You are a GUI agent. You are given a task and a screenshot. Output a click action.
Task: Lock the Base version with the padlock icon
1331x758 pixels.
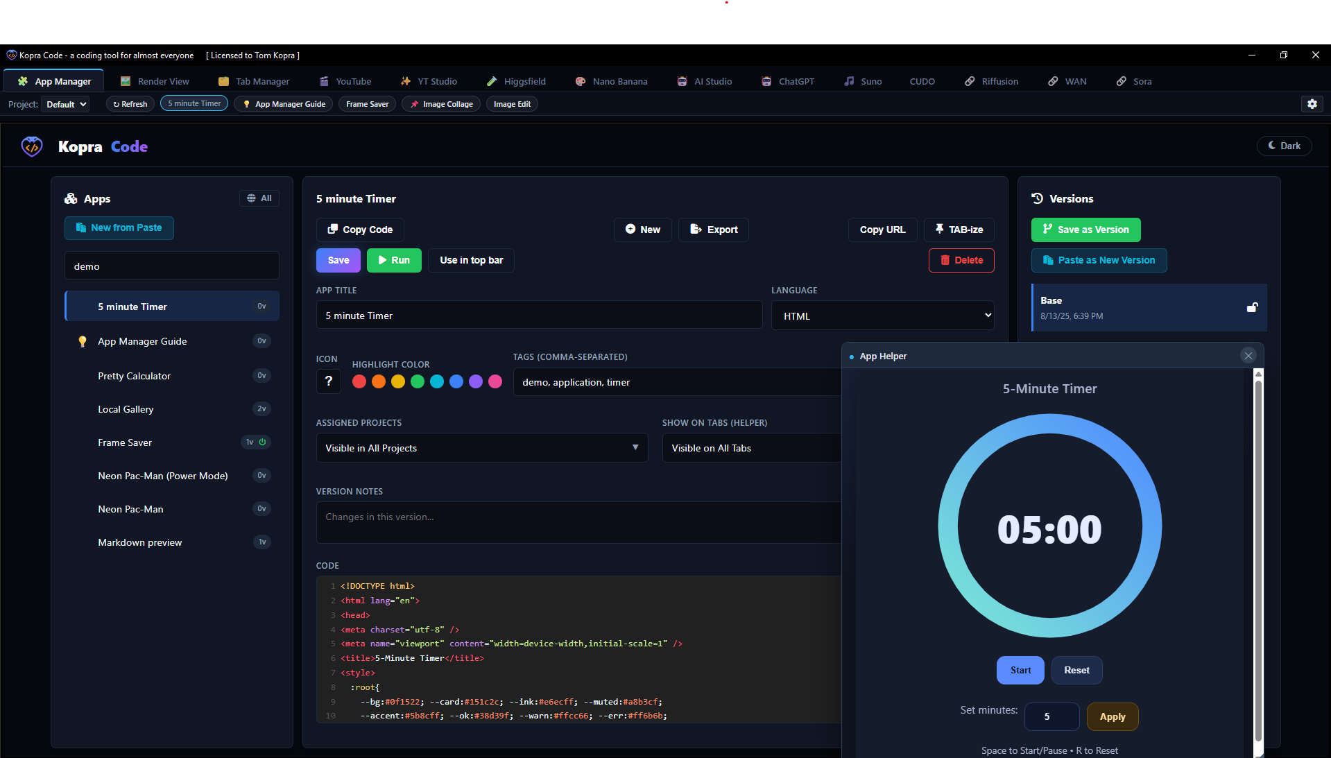point(1251,308)
